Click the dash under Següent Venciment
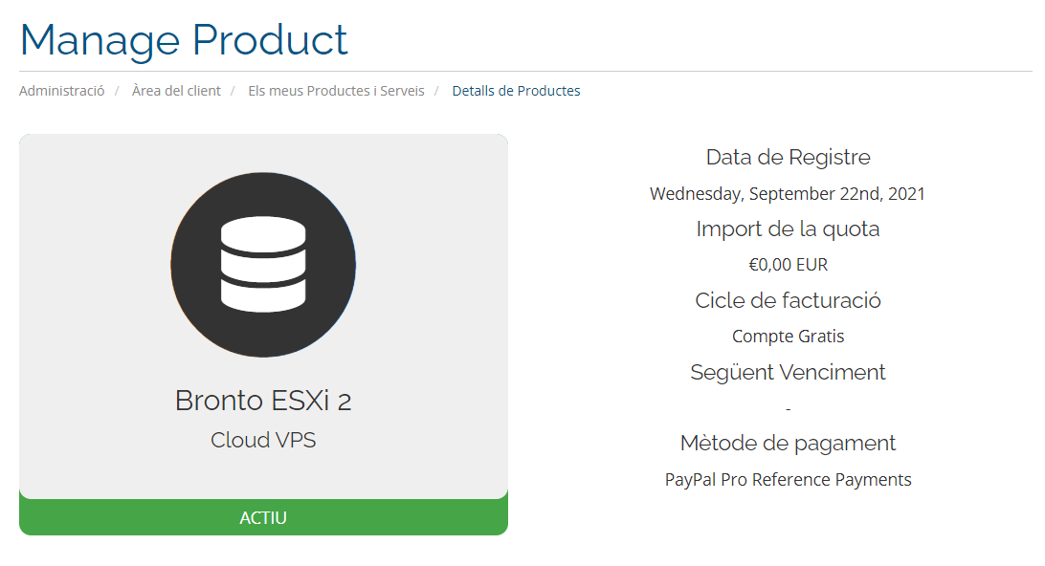The width and height of the screenshot is (1045, 566). click(x=788, y=408)
